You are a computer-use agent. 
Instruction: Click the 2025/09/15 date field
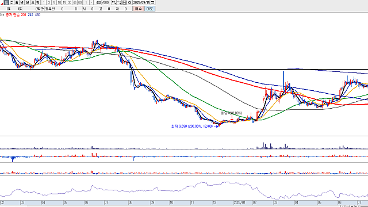(141, 2)
